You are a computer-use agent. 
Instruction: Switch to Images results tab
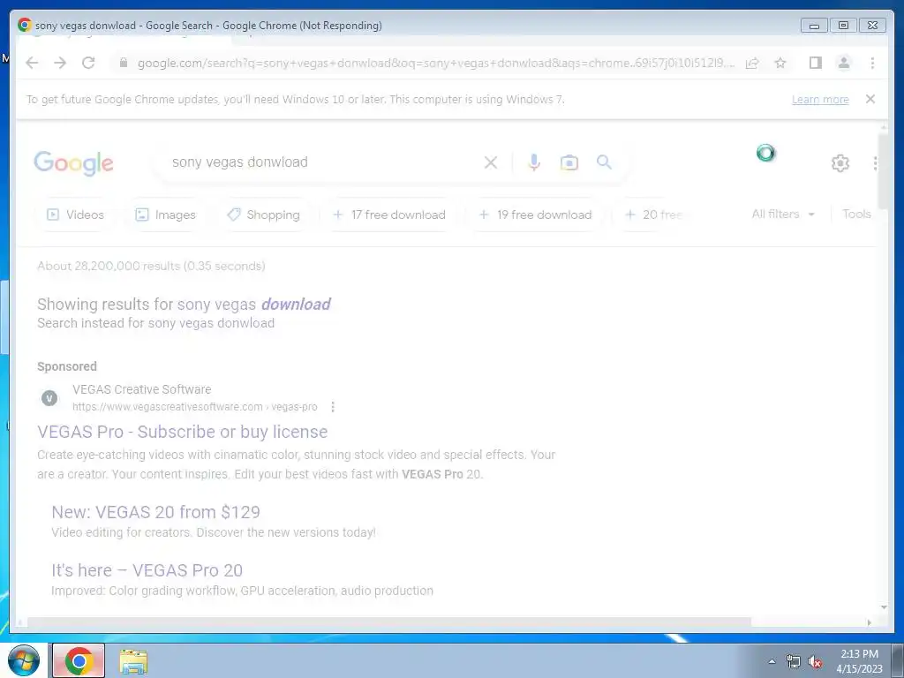tap(165, 215)
